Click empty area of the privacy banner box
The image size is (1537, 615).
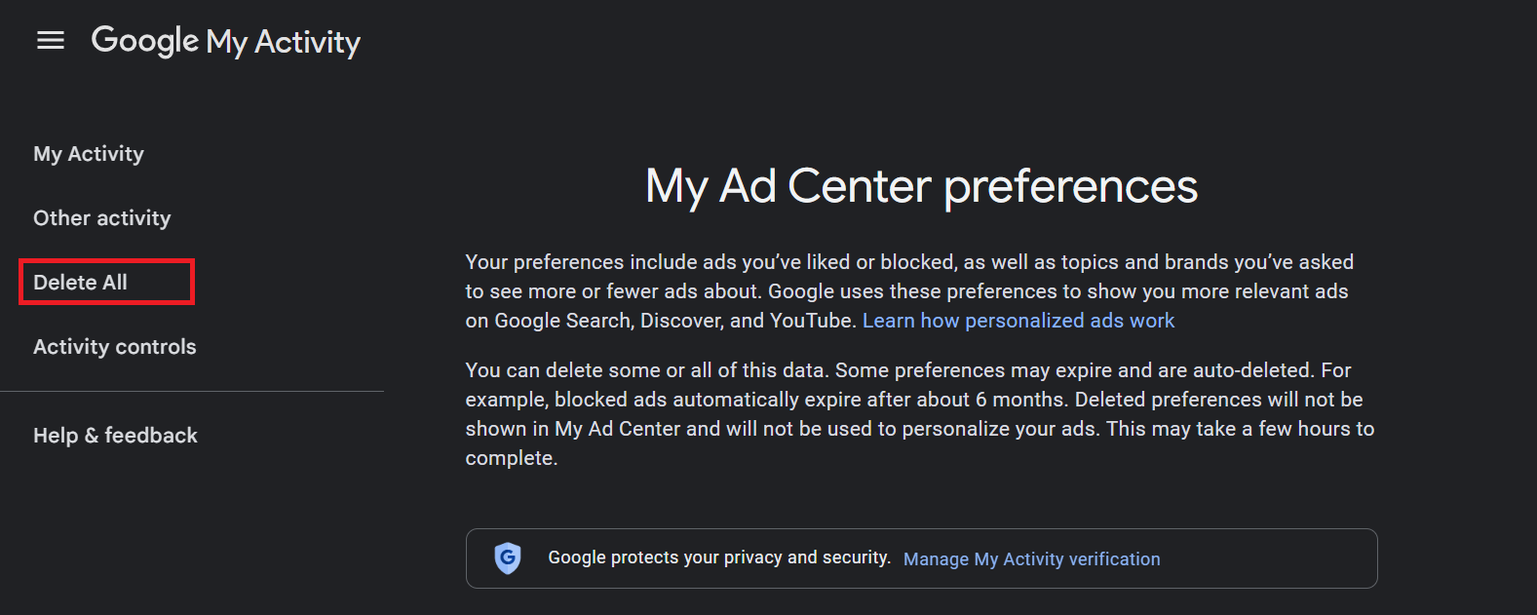pos(1267,558)
